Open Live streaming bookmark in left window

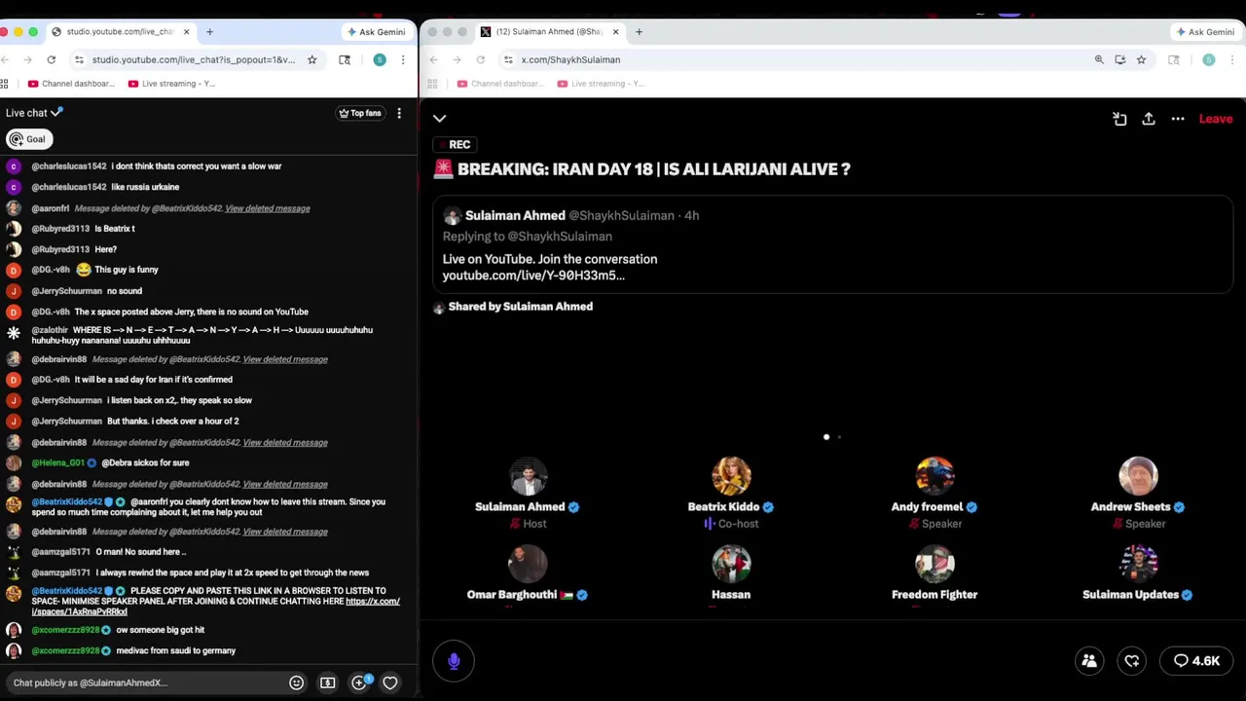(172, 84)
